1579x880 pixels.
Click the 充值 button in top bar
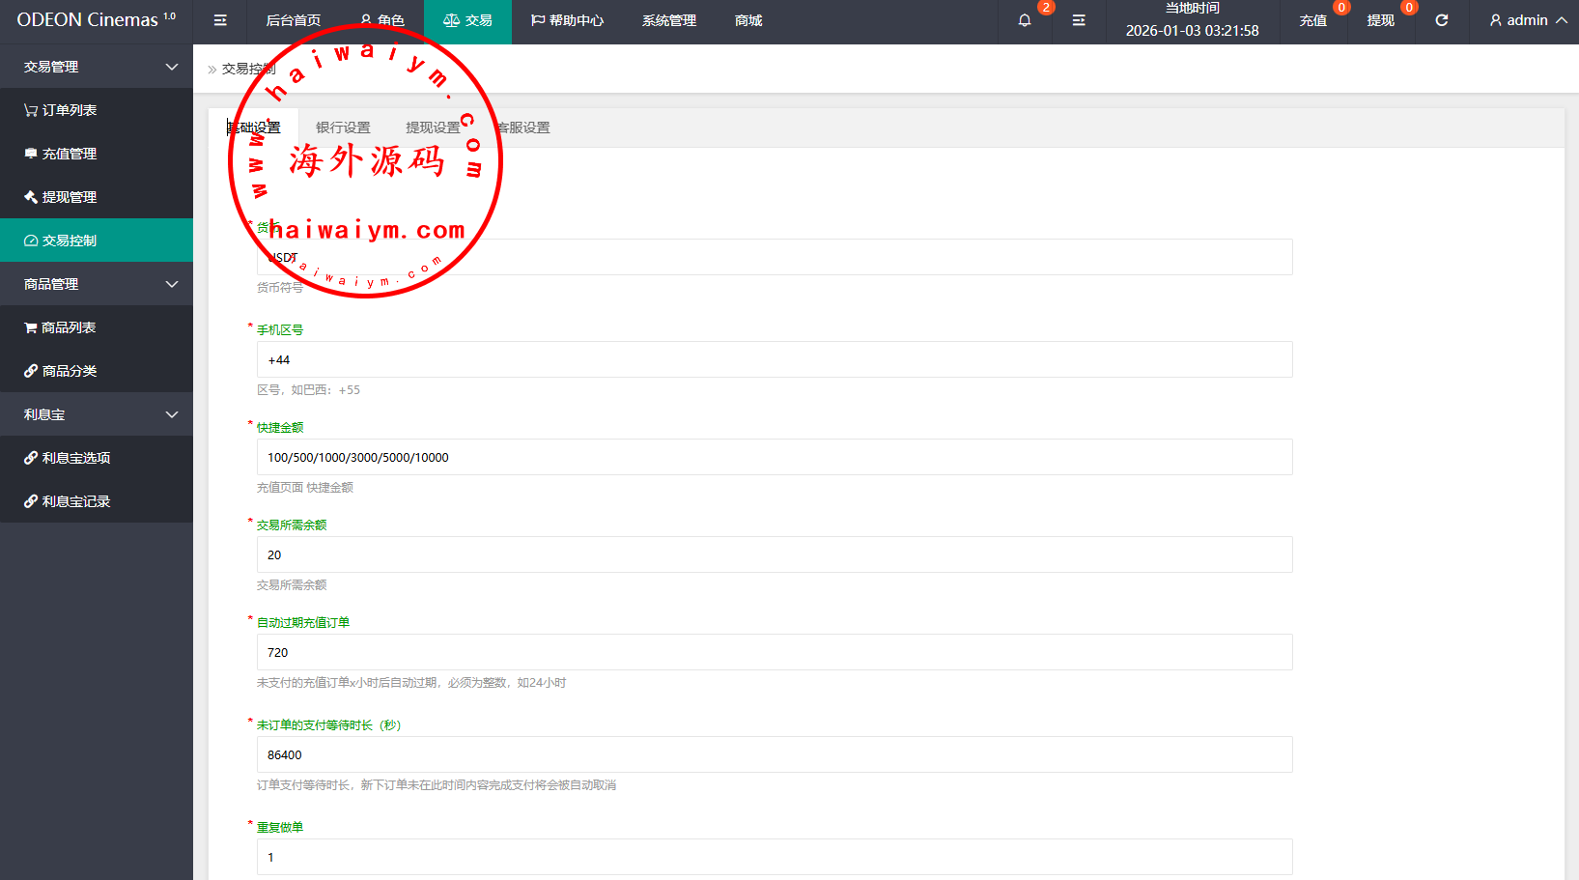[x=1312, y=20]
